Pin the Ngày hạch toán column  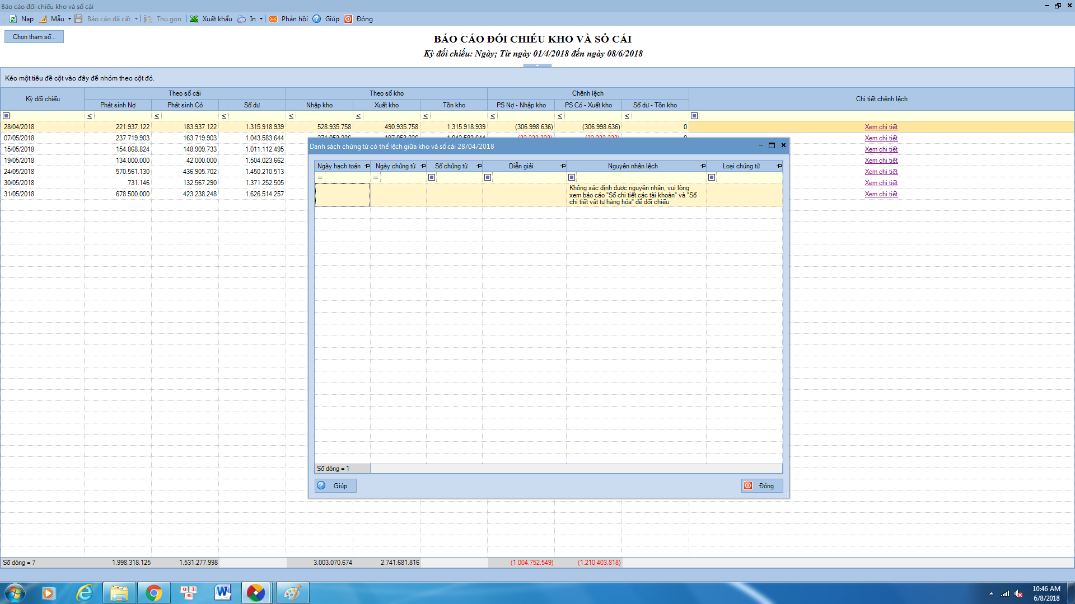tap(367, 166)
